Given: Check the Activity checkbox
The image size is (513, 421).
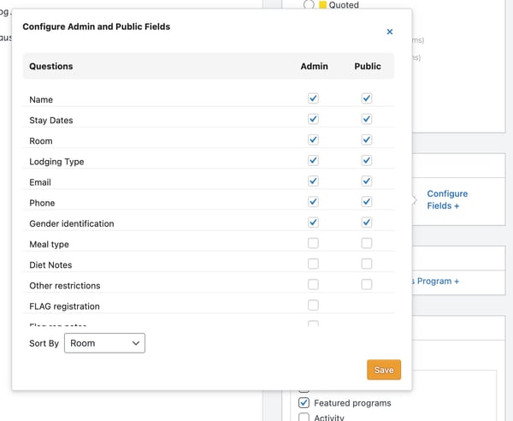Looking at the screenshot, I should [x=304, y=418].
